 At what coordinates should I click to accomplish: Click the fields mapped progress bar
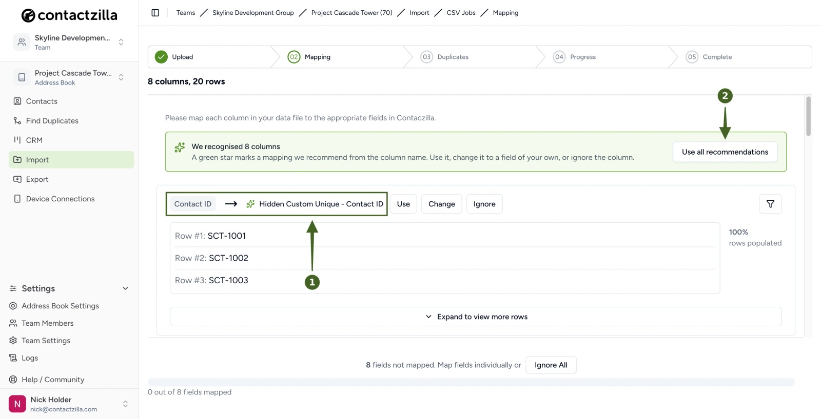click(x=471, y=382)
